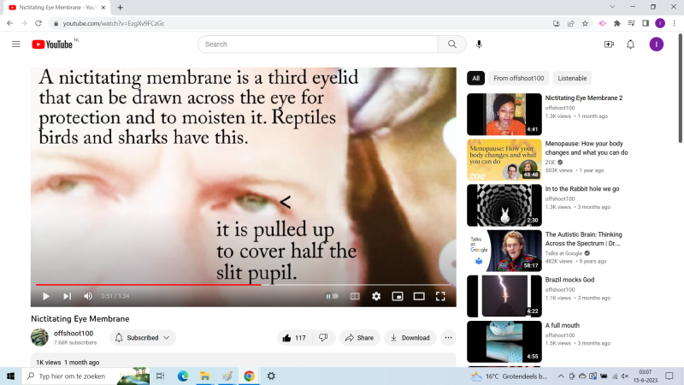Open more actions ellipsis menu

pyautogui.click(x=448, y=338)
